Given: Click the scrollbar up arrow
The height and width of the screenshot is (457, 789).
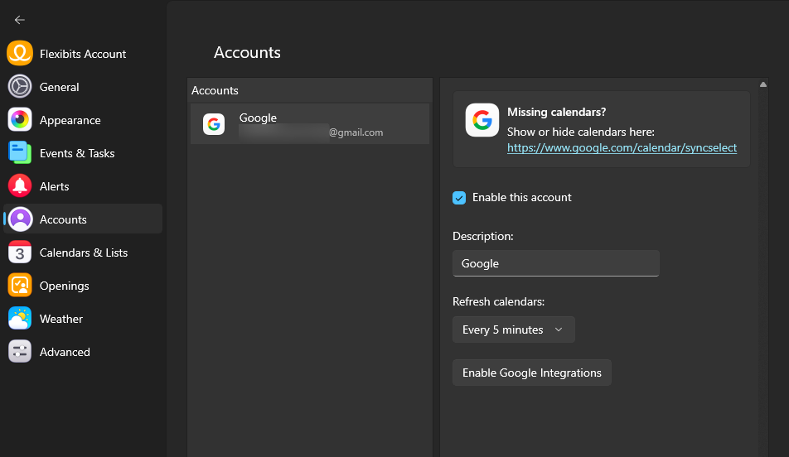Looking at the screenshot, I should pyautogui.click(x=763, y=84).
